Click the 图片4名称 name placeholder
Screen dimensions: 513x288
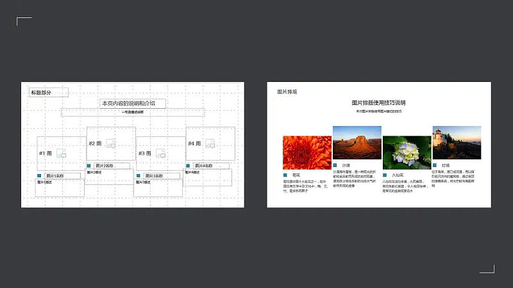coord(211,166)
